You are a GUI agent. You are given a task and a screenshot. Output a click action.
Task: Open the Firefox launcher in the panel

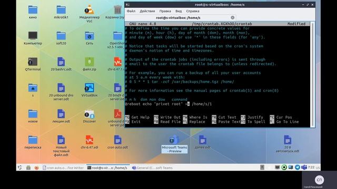[36, 168]
